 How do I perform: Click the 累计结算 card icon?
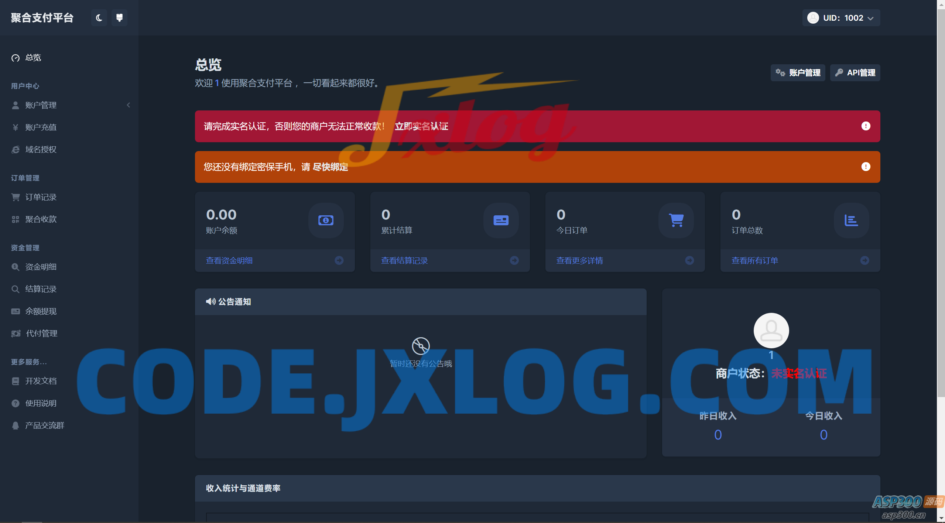tap(501, 221)
